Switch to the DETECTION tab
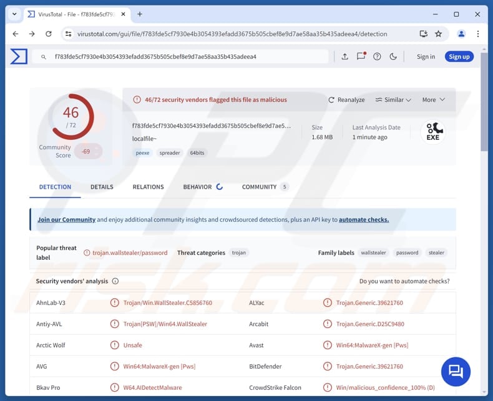The image size is (493, 401). click(55, 187)
